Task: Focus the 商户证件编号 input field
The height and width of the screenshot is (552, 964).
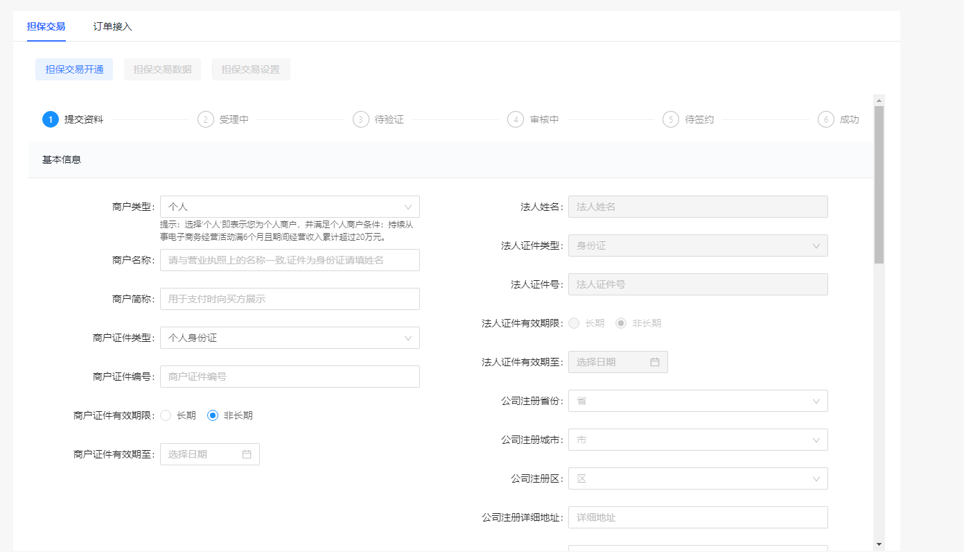Action: (290, 377)
